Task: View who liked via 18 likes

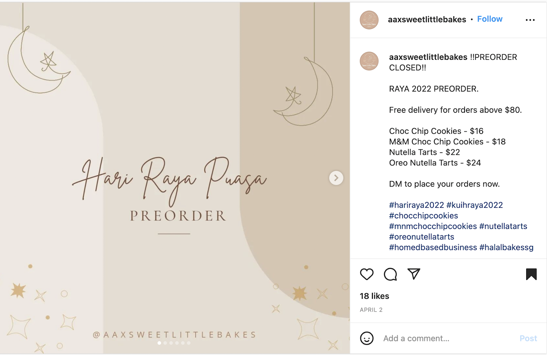Action: [374, 296]
